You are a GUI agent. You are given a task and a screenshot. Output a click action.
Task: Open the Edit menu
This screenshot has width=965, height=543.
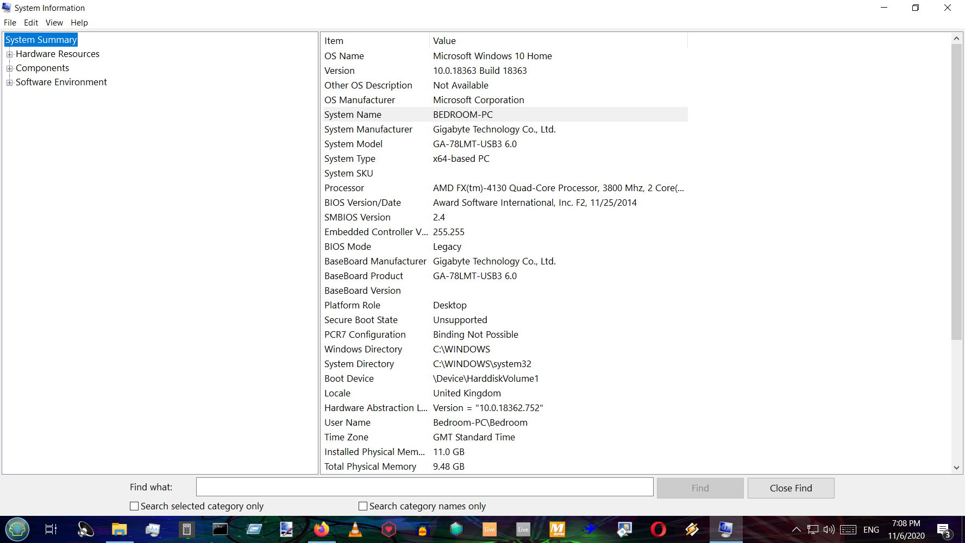31,23
